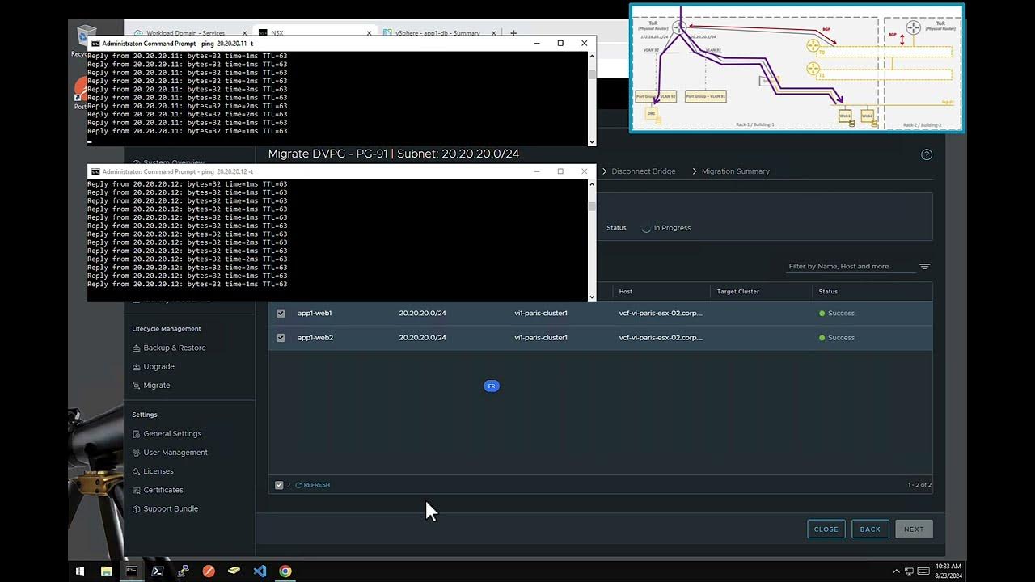Screen dimensions: 1035x582
Task: Type in the Filter by Name, Host field
Action: pyautogui.click(x=849, y=267)
